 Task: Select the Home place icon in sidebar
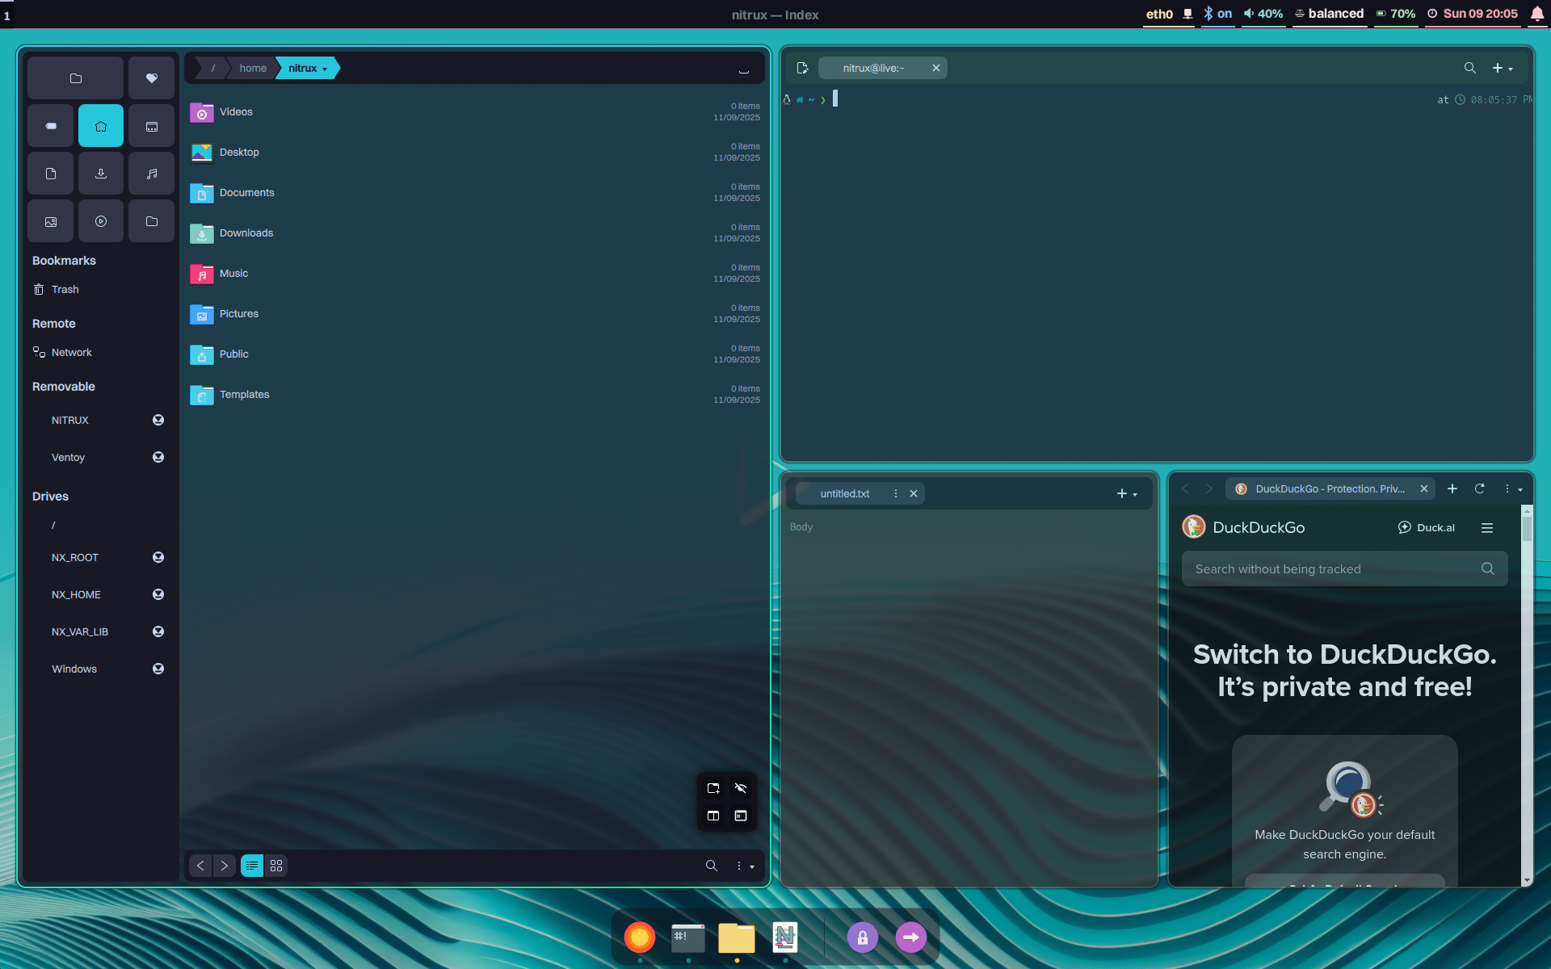[100, 125]
